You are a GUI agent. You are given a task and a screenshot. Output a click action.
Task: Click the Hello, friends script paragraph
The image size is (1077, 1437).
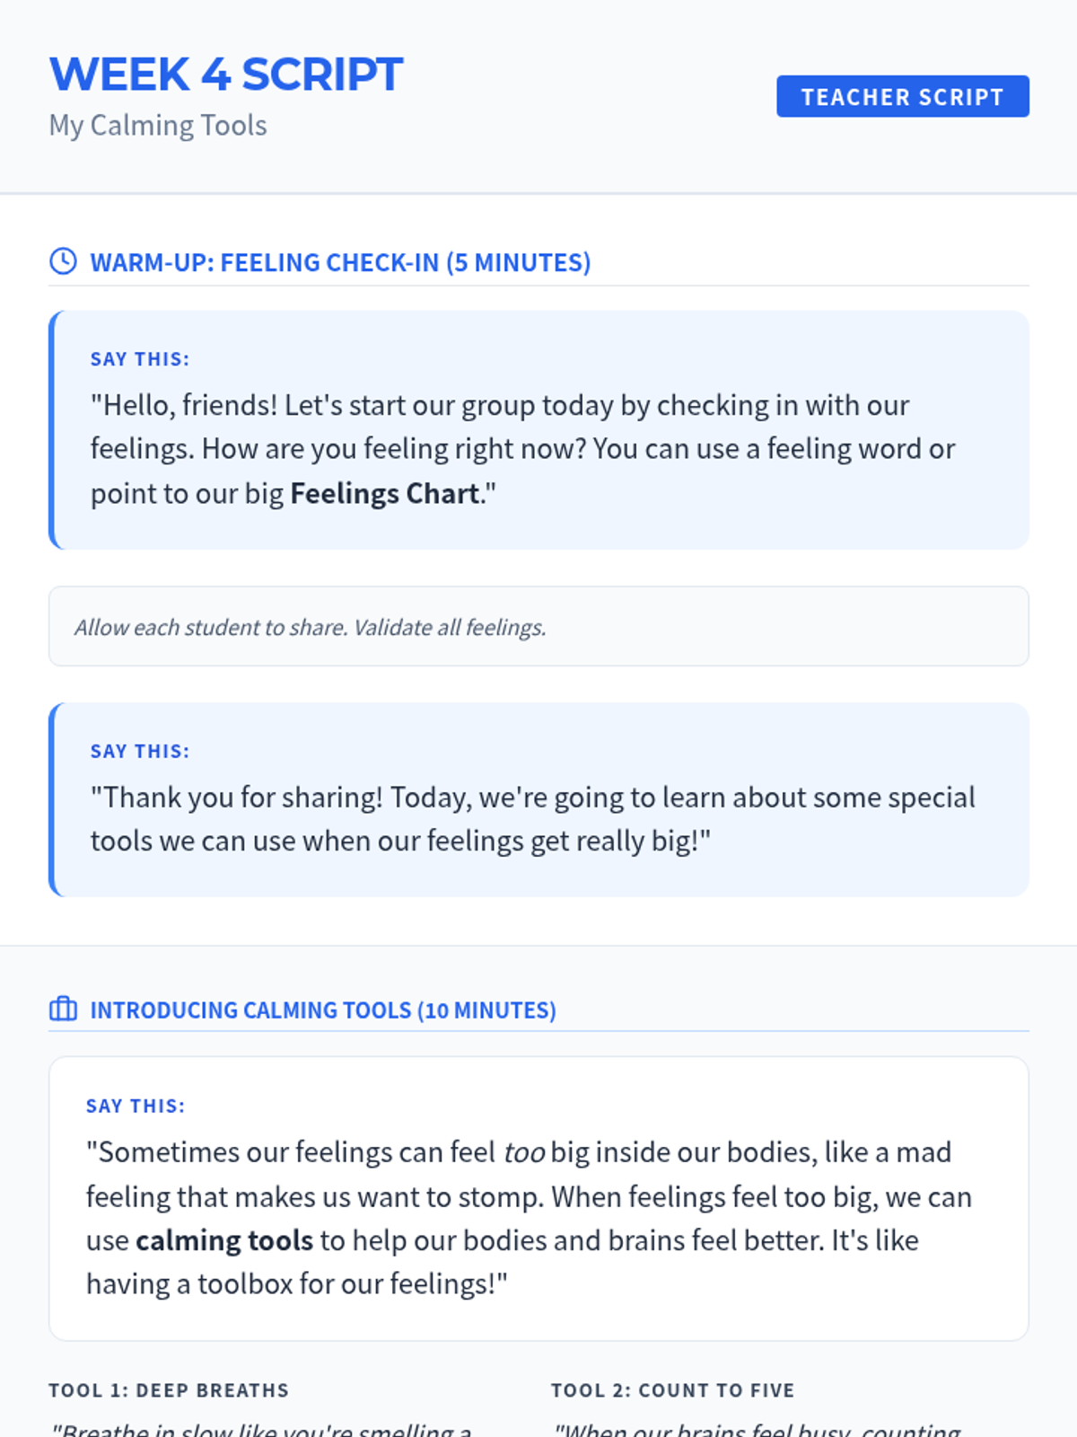point(521,449)
